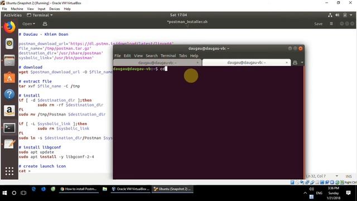Image resolution: width=357 pixels, height=201 pixels.
Task: Select the second active terminal tab
Action: point(247,63)
